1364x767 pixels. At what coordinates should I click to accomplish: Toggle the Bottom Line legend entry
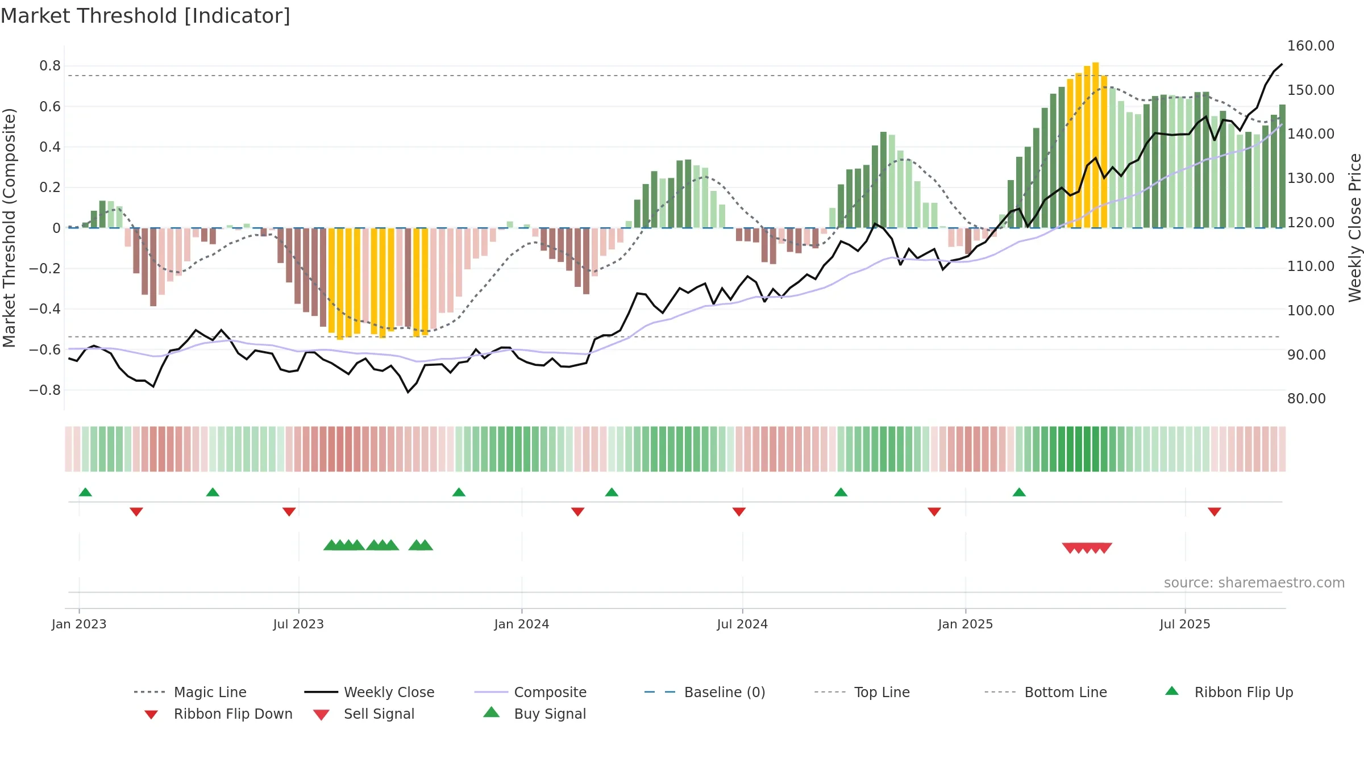pyautogui.click(x=1046, y=692)
